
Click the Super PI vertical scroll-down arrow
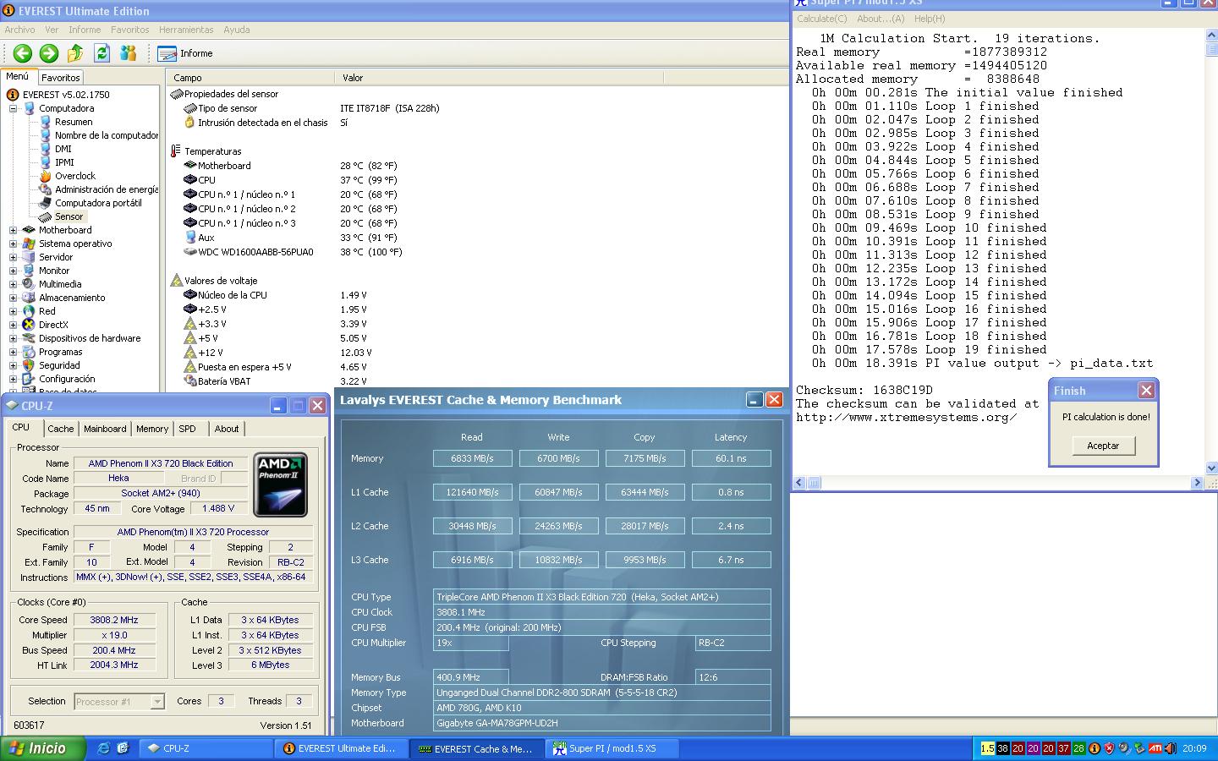tap(1211, 468)
